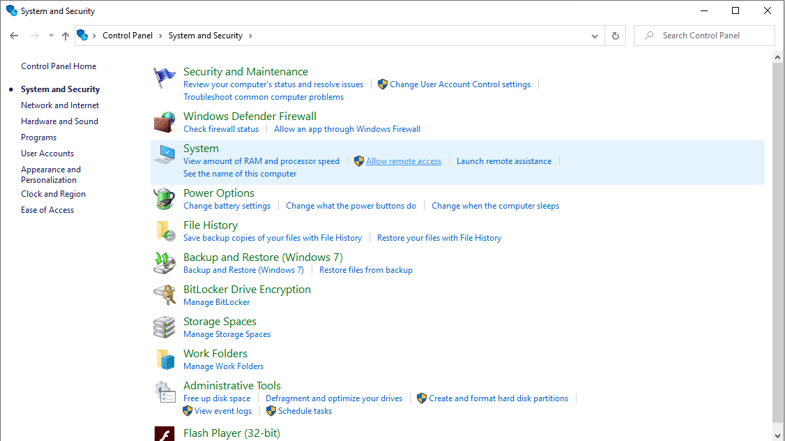785x441 pixels.
Task: Click the Backup and Restore icon
Action: tap(165, 264)
